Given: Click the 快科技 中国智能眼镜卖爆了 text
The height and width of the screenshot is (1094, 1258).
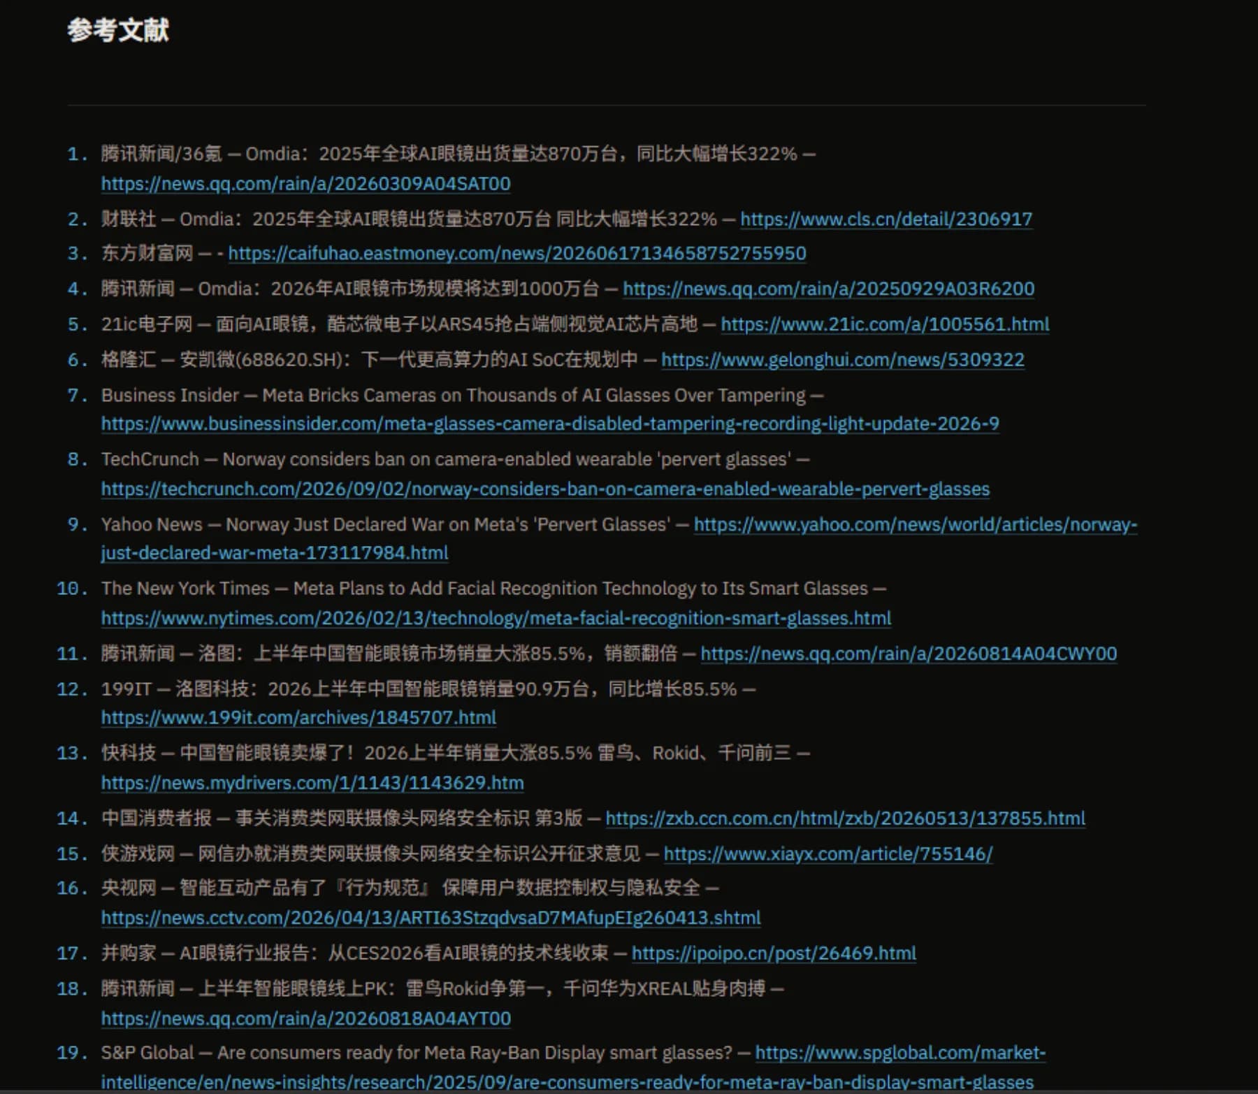Looking at the screenshot, I should coord(446,754).
